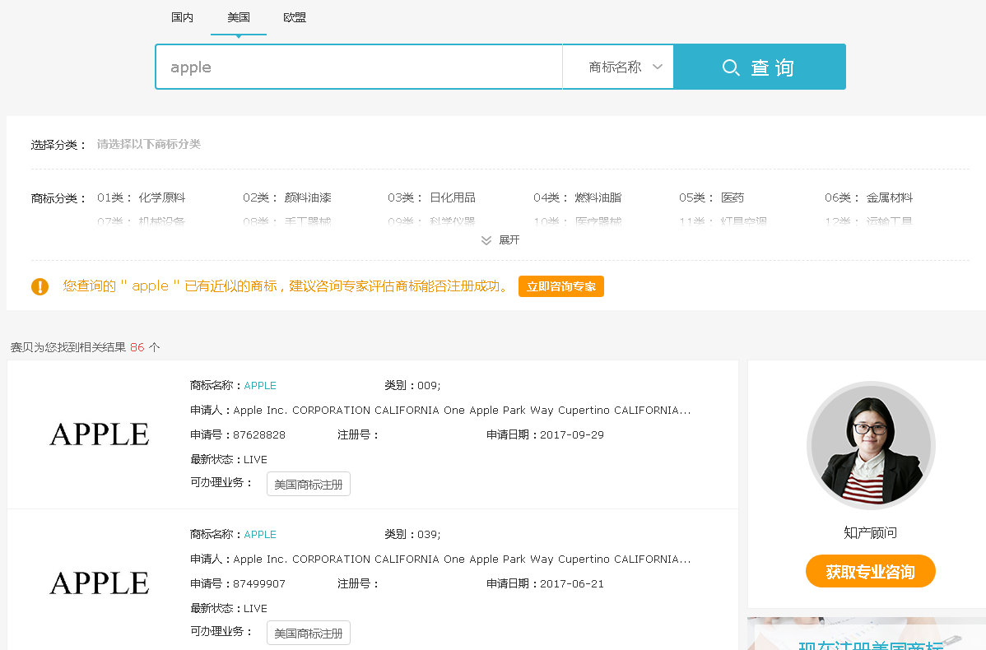Click the 知产顾问 label text
The width and height of the screenshot is (986, 650).
(x=870, y=533)
